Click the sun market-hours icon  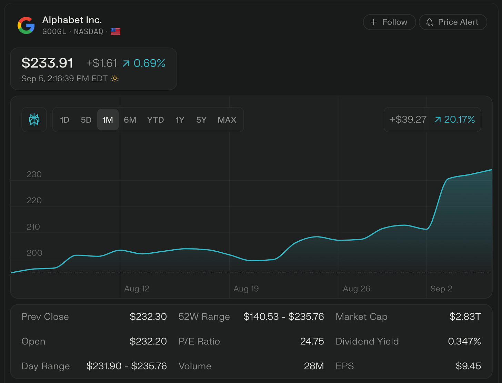coord(115,78)
